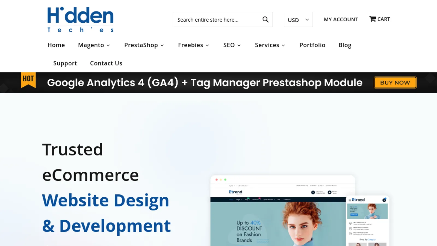
Task: Expand the SEO menu
Action: click(x=232, y=45)
